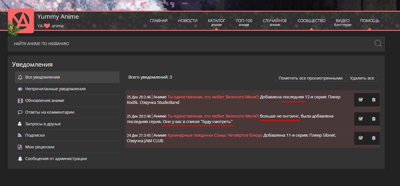Open Случайное аниме
This screenshot has width=400, height=186.
(x=275, y=22)
